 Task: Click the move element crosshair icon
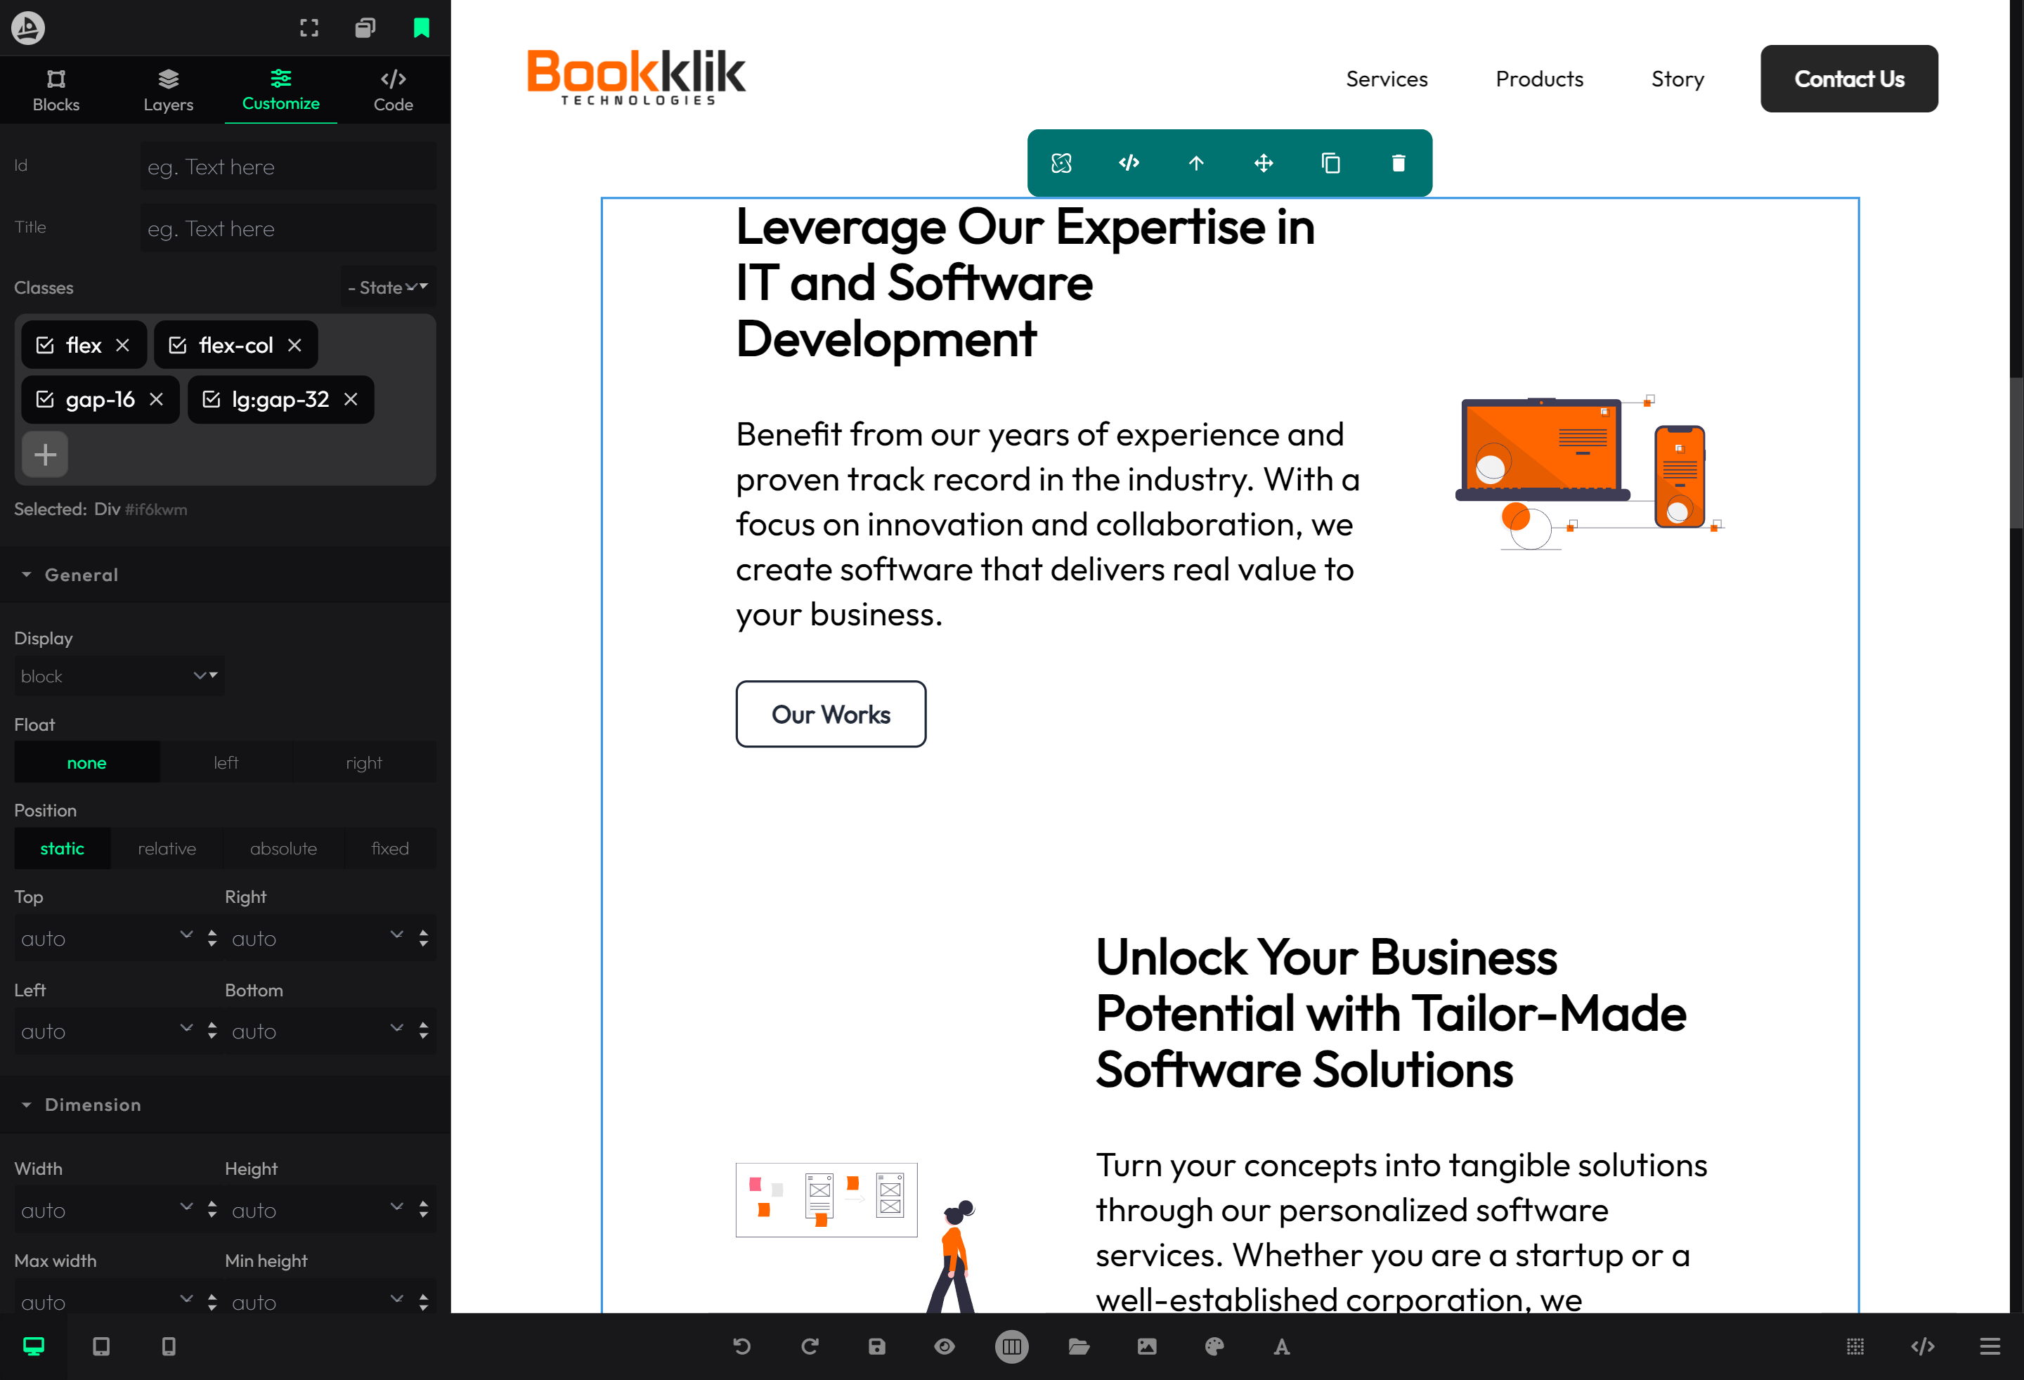(1263, 163)
